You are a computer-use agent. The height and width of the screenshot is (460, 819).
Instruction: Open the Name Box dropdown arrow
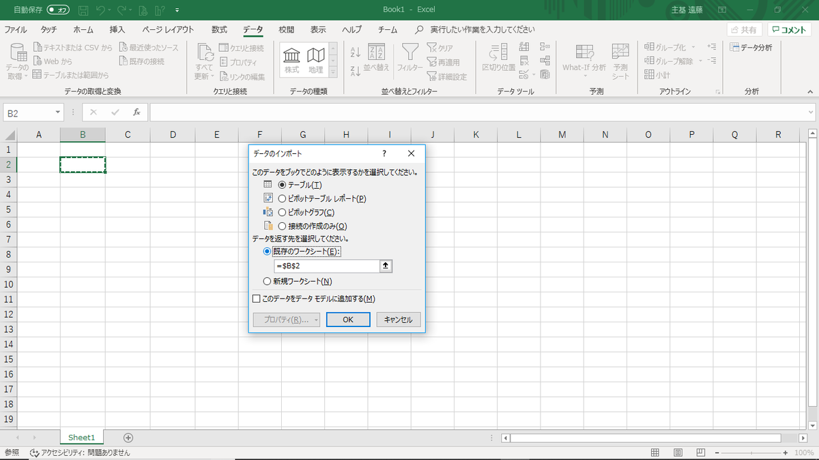[x=57, y=110]
